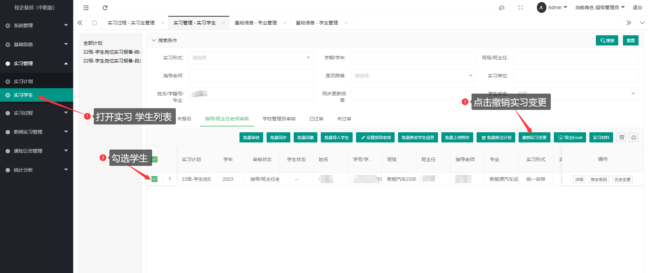Click the print table icon
Image resolution: width=648 pixels, height=273 pixels.
[633, 137]
